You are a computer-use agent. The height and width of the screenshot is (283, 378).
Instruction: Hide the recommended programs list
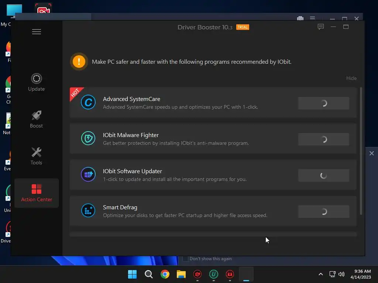[x=351, y=78]
